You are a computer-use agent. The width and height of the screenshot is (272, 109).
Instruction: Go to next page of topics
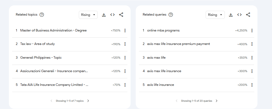[88, 101]
